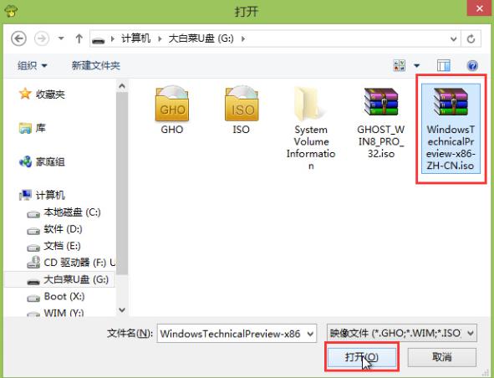
Task: Click the 打开(O) button
Action: tap(362, 357)
